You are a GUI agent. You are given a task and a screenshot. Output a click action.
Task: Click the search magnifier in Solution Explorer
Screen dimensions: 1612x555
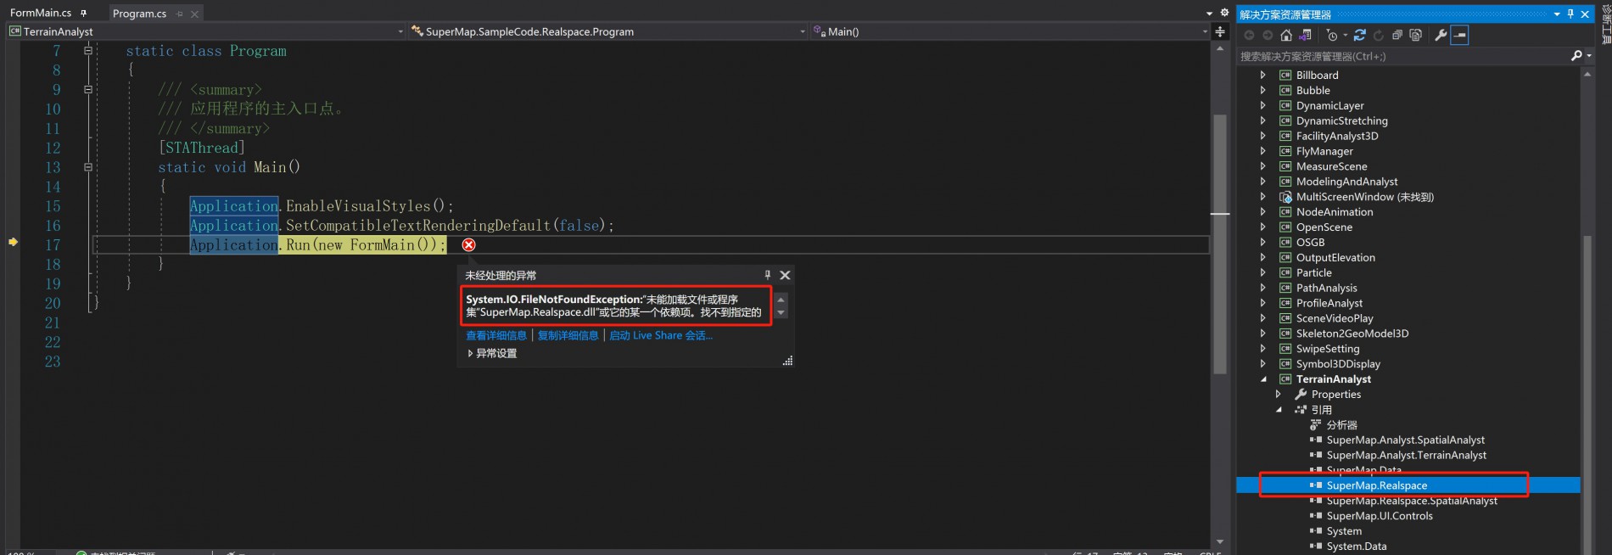1576,56
